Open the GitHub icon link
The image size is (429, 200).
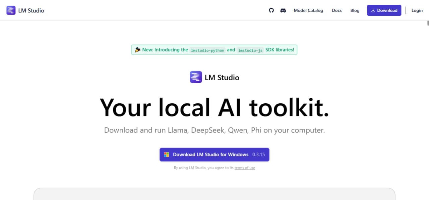[271, 10]
